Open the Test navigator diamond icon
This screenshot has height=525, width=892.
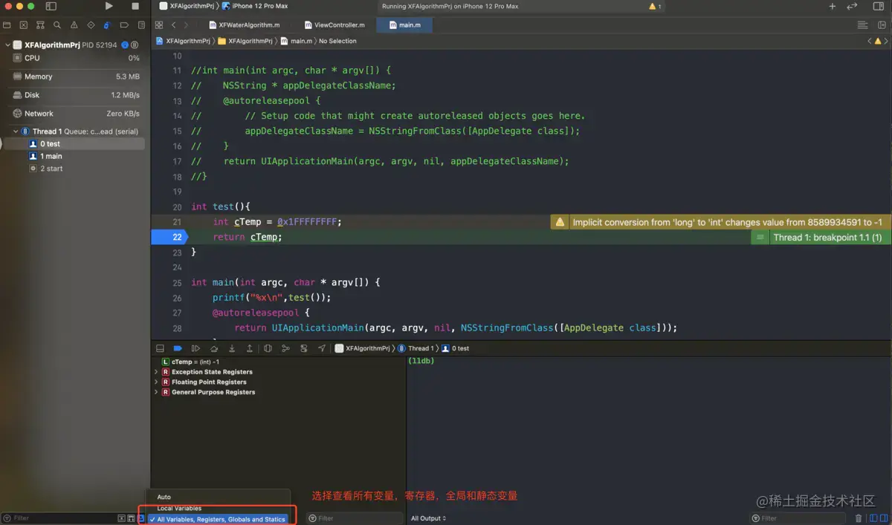coord(90,25)
